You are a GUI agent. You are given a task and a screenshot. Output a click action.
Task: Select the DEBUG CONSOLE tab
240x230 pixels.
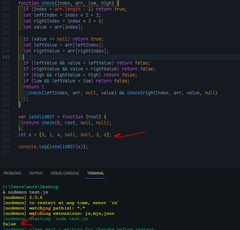pyautogui.click(x=65, y=173)
